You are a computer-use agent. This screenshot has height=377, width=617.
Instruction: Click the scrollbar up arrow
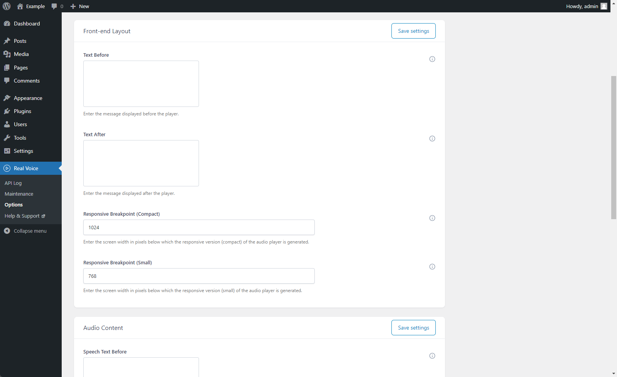pos(614,3)
